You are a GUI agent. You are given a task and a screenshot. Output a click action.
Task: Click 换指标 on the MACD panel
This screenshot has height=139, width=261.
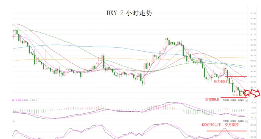tap(241, 100)
